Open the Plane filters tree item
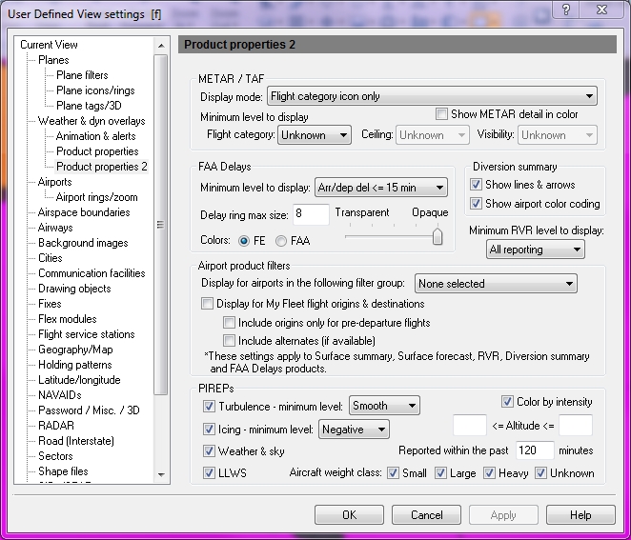 click(82, 75)
